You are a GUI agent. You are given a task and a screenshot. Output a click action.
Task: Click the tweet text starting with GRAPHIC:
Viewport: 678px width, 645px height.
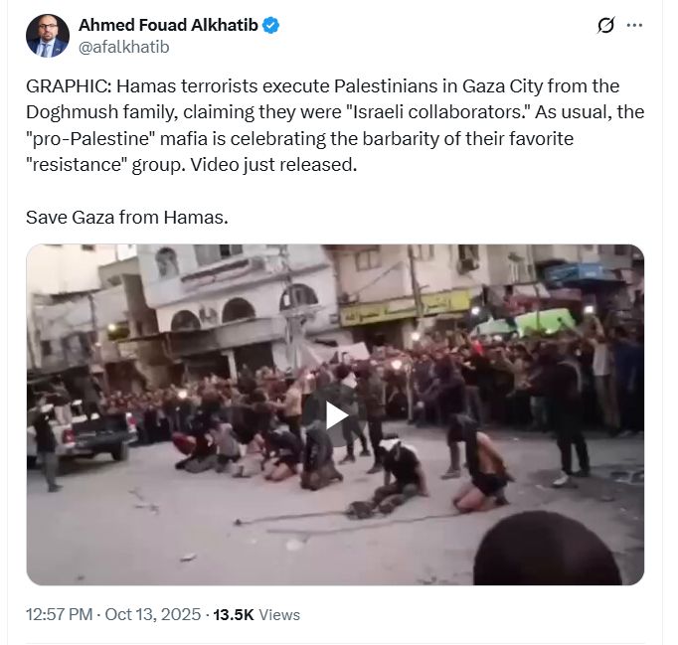335,125
